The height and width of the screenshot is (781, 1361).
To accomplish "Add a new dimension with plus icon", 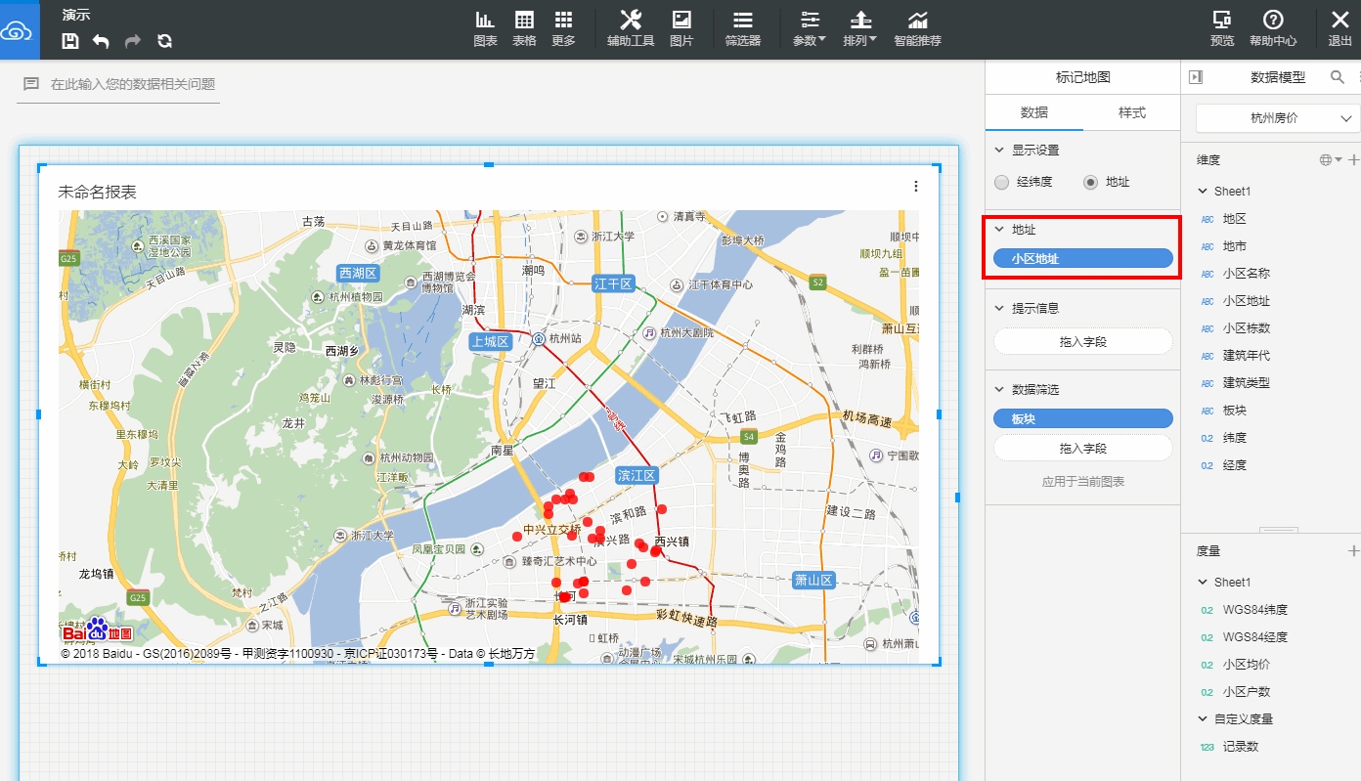I will [x=1354, y=159].
